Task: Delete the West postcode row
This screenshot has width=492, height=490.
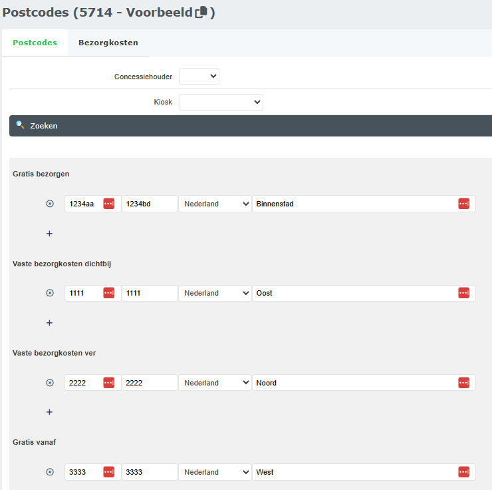Action: coord(49,472)
